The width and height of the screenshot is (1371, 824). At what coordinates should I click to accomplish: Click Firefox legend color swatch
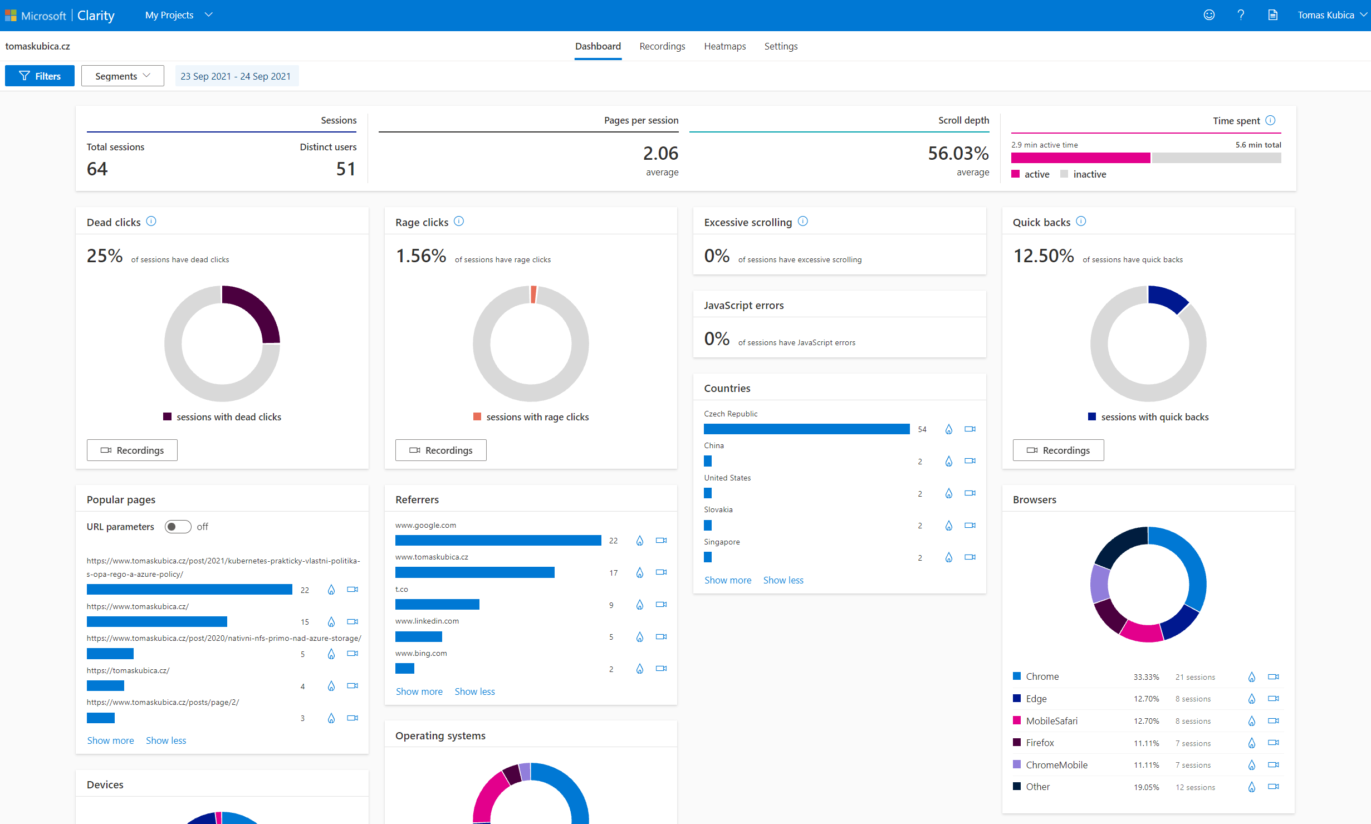click(1017, 743)
